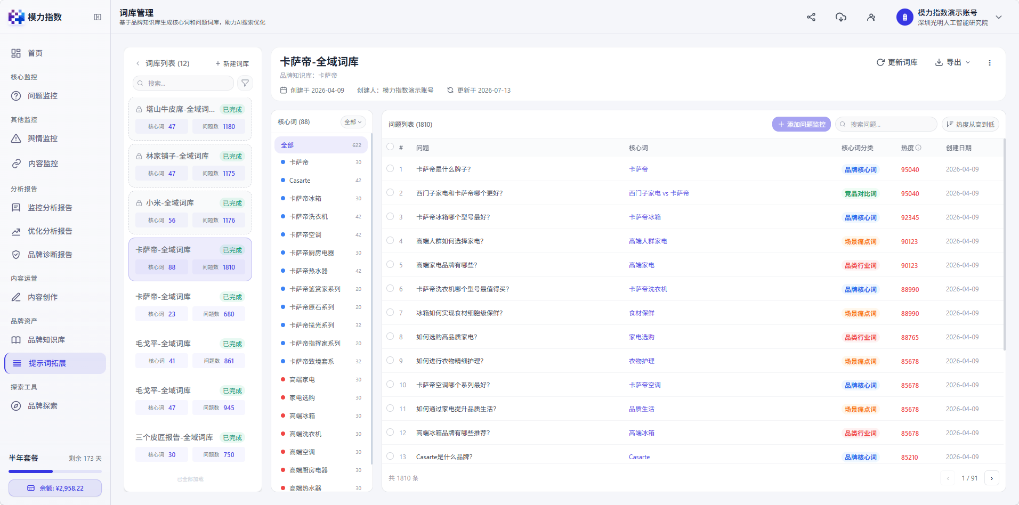Open the three-dot more options menu
This screenshot has height=505, width=1019.
click(x=990, y=63)
